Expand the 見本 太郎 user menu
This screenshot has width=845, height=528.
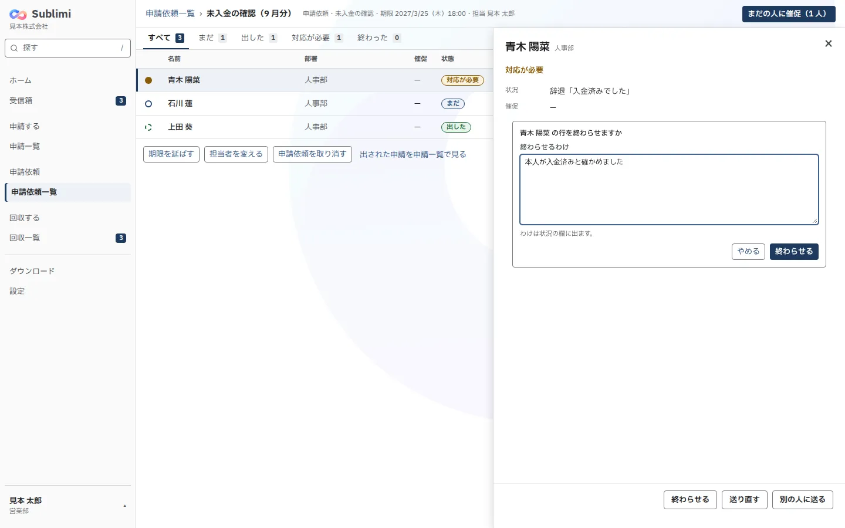coord(124,506)
